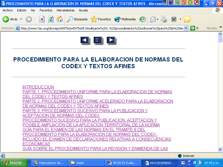Click the forward navigation arrow icon
This screenshot has height=167, width=223.
pos(29,19)
